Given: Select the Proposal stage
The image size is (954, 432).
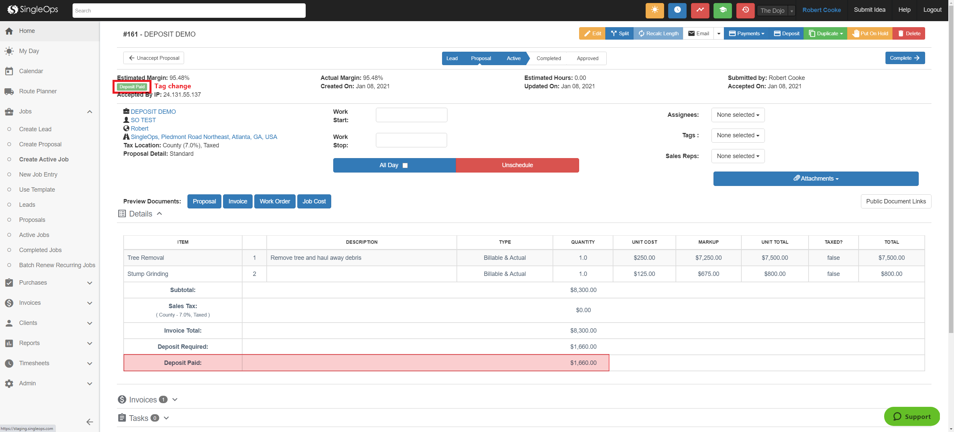Looking at the screenshot, I should click(x=481, y=58).
